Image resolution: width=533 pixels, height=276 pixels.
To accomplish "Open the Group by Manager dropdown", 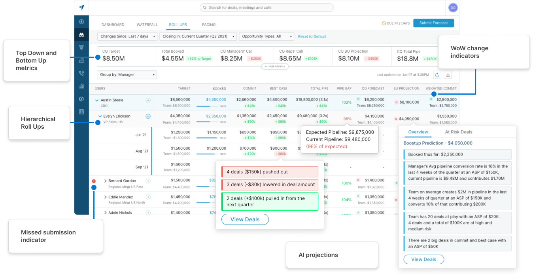I will tap(127, 75).
